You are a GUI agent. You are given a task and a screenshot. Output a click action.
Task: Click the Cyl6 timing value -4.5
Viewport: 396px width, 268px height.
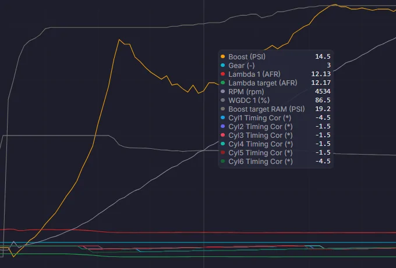tap(323, 161)
